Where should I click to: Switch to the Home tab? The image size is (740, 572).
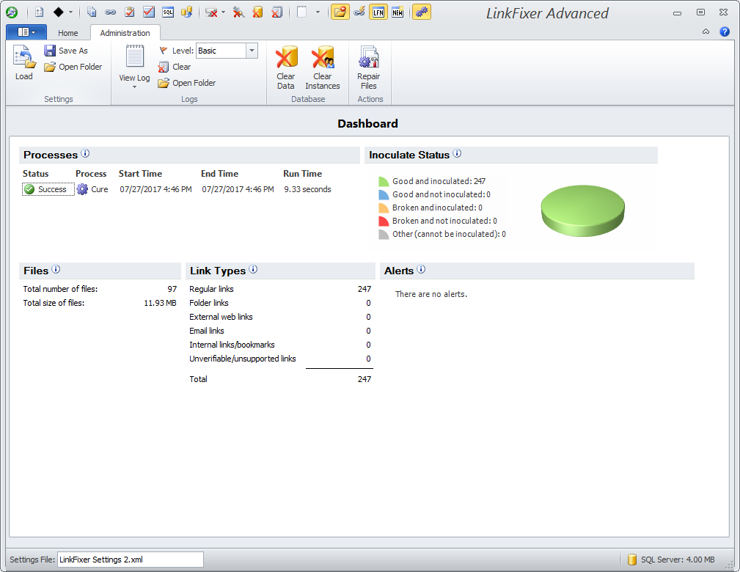coord(68,33)
